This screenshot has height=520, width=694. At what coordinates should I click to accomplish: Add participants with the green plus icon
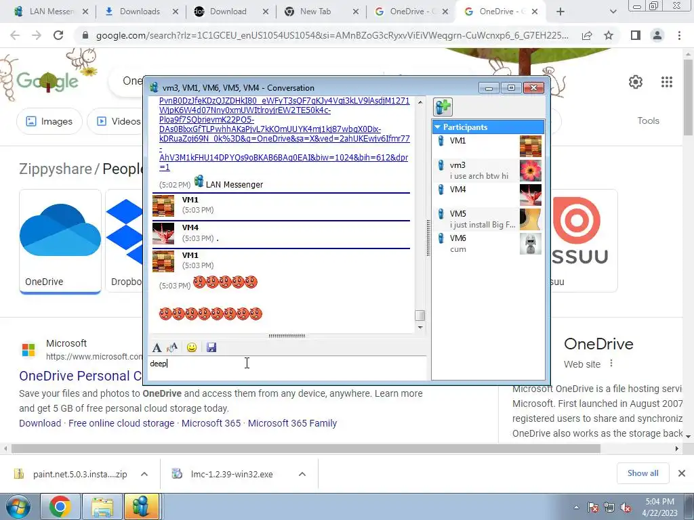443,107
